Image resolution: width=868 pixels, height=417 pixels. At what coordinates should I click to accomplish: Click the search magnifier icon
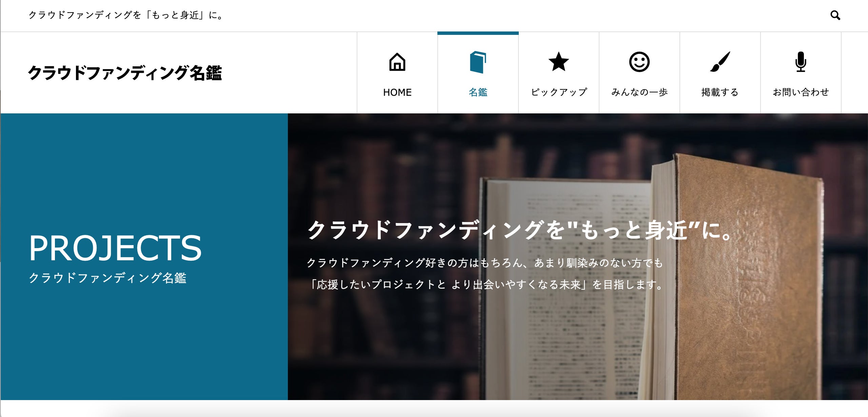(x=835, y=15)
